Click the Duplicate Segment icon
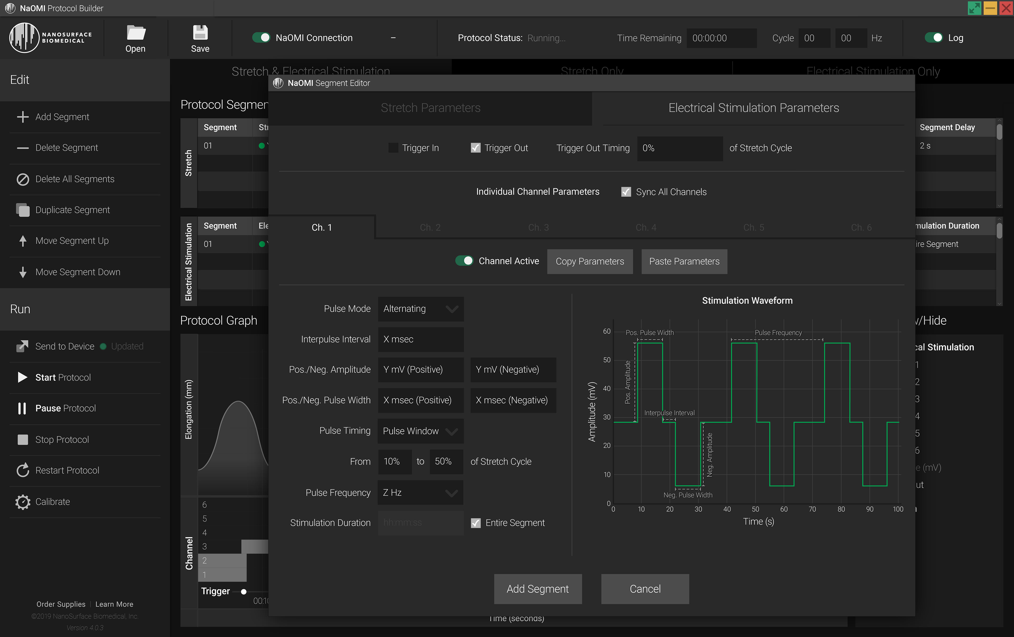Viewport: 1014px width, 637px height. click(x=23, y=210)
